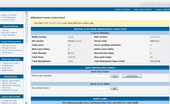Log out via Logout link in top bar

point(163,10)
